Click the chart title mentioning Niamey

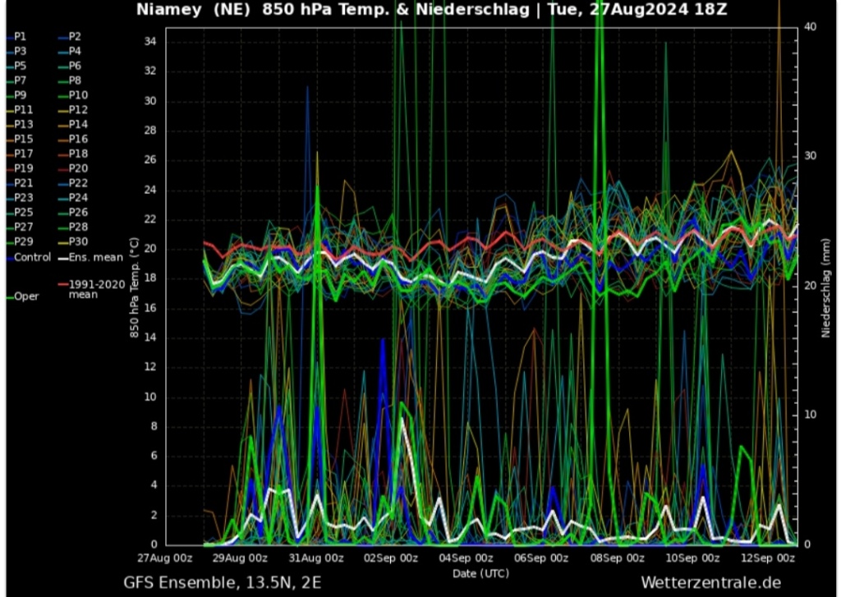[431, 10]
